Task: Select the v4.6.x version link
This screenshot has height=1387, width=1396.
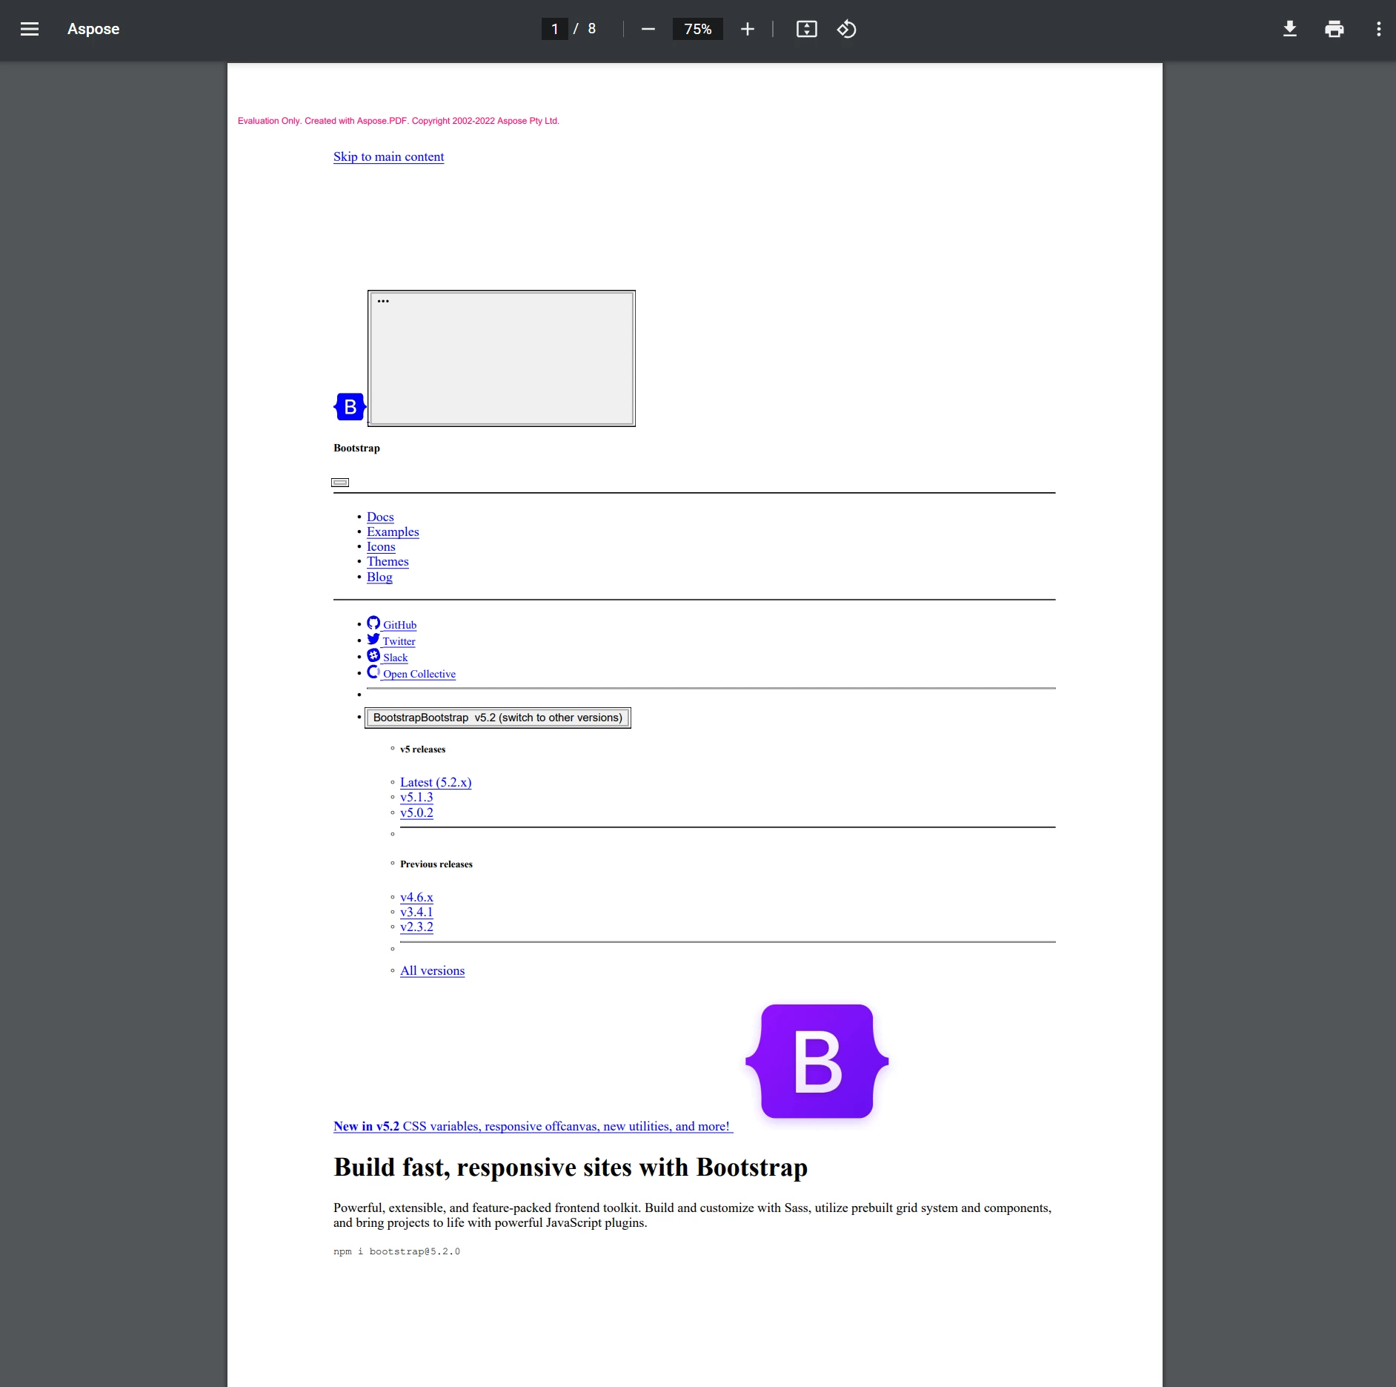Action: (x=416, y=897)
